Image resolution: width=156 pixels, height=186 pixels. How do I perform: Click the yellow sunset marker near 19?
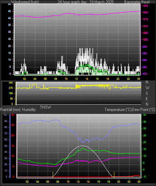pos(114,175)
